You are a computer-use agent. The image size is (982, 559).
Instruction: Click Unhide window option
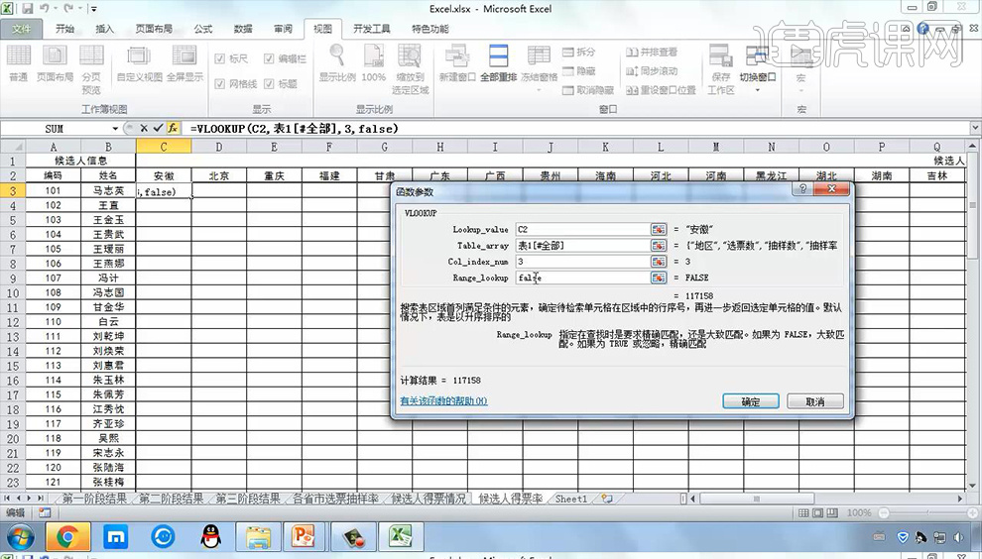point(588,90)
